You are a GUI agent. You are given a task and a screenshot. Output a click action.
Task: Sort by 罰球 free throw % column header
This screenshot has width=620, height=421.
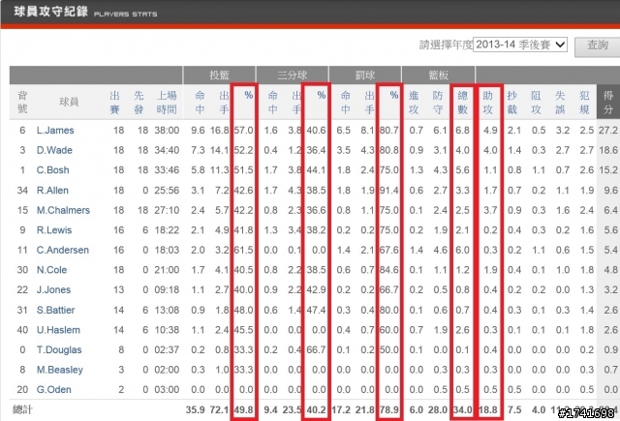click(x=394, y=95)
